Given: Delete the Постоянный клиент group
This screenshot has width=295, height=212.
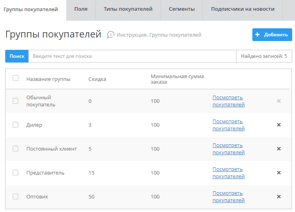Looking at the screenshot, I should click(279, 149).
